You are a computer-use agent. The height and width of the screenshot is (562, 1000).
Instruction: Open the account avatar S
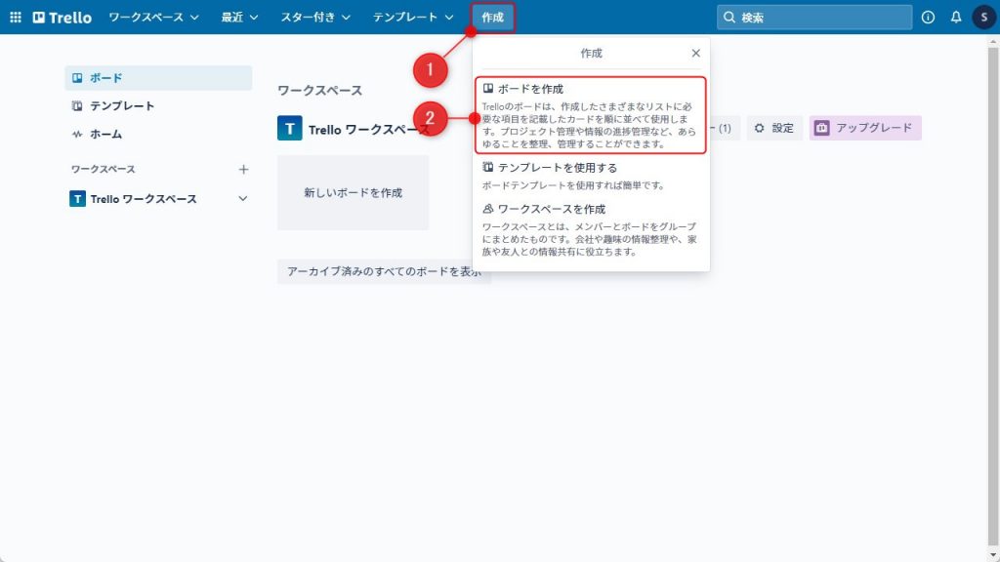(983, 18)
